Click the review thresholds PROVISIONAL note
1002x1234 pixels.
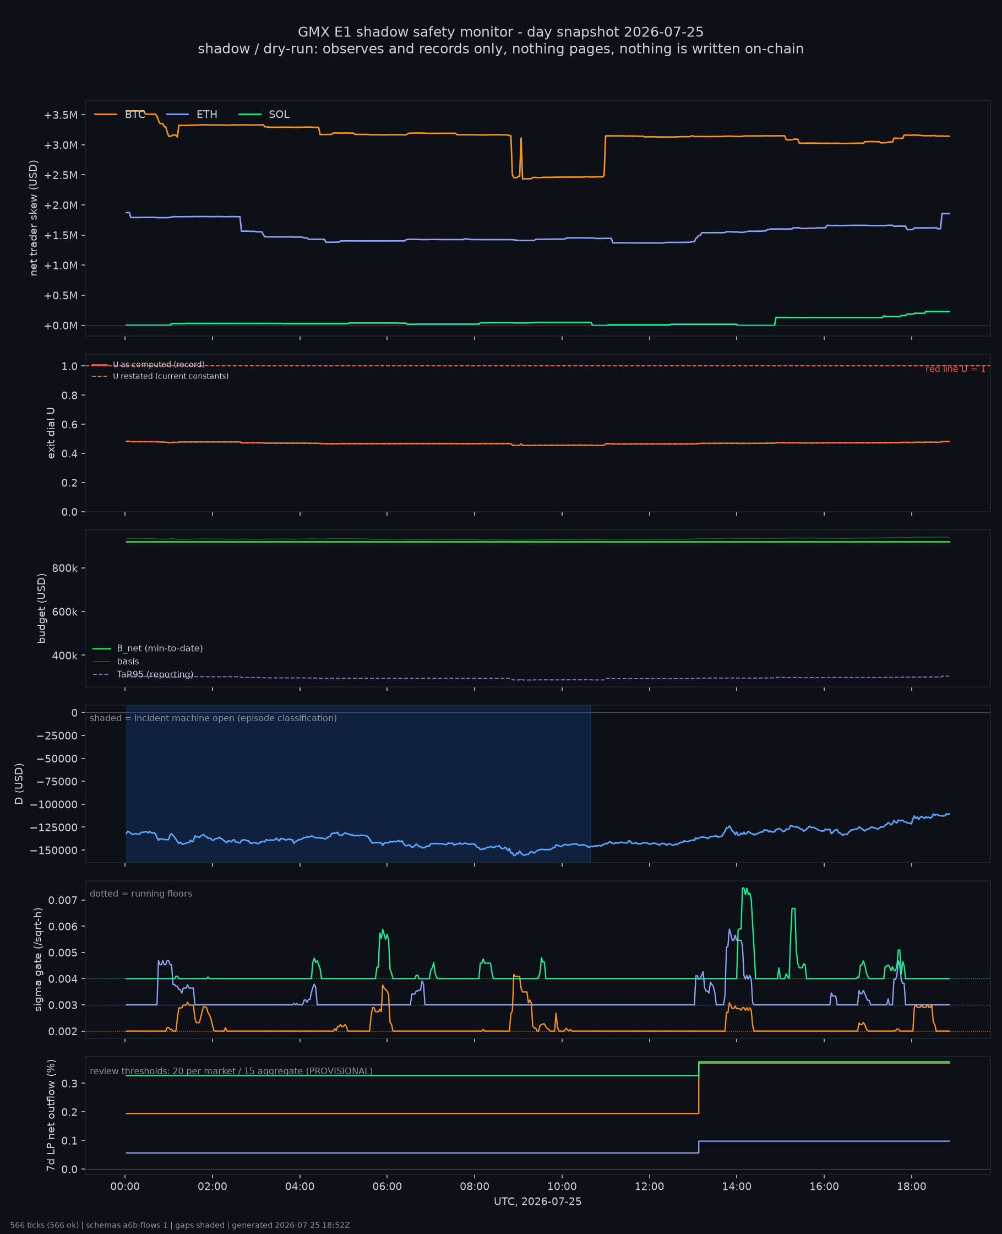tap(231, 1071)
